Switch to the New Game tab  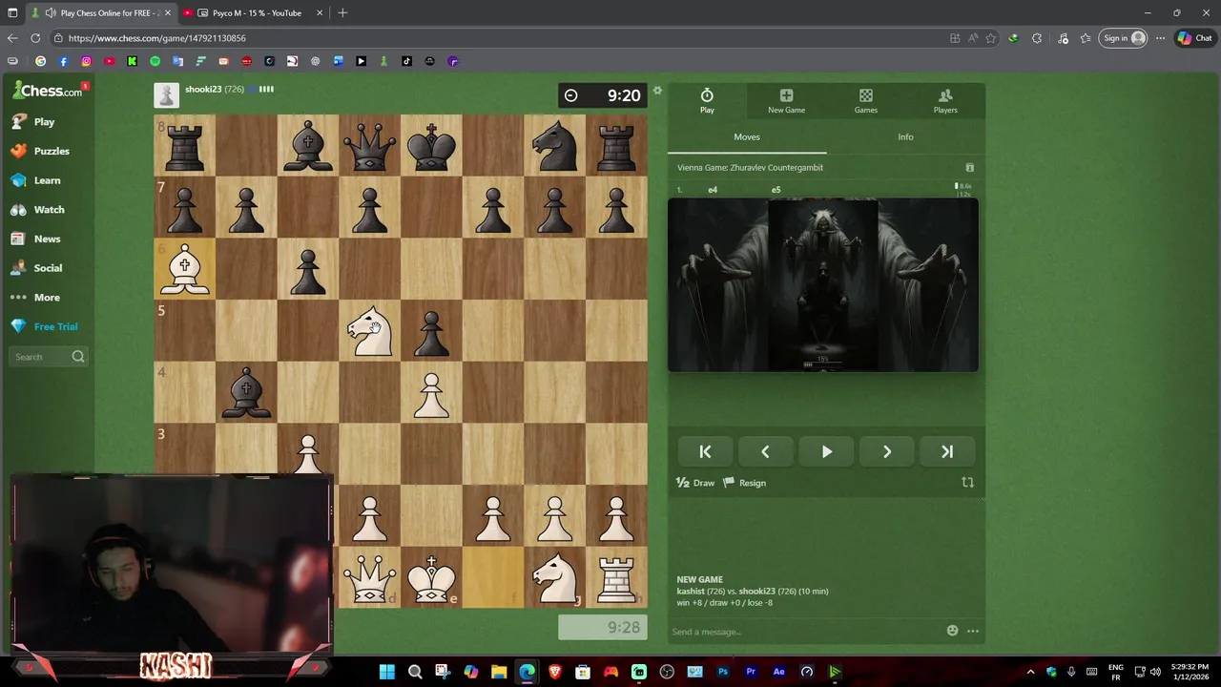click(786, 100)
